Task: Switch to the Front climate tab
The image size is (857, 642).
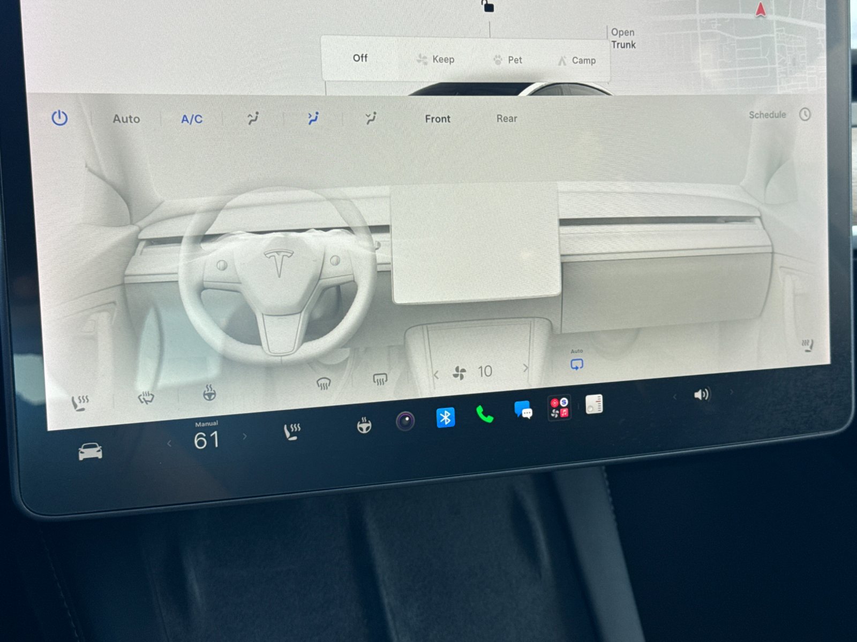Action: click(x=438, y=119)
